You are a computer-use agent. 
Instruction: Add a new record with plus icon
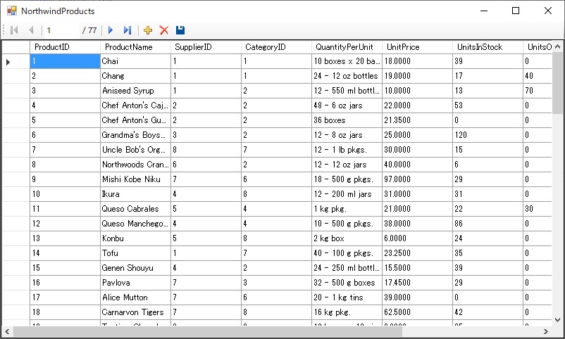pos(148,30)
